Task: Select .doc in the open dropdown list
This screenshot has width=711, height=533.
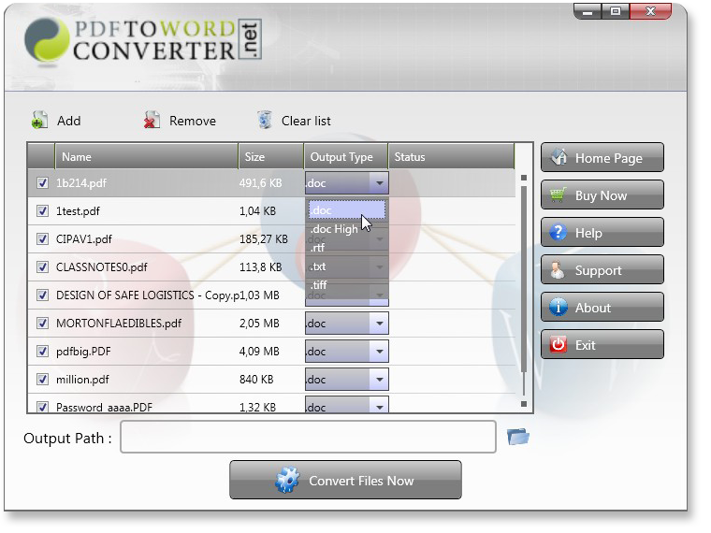Action: pos(347,210)
